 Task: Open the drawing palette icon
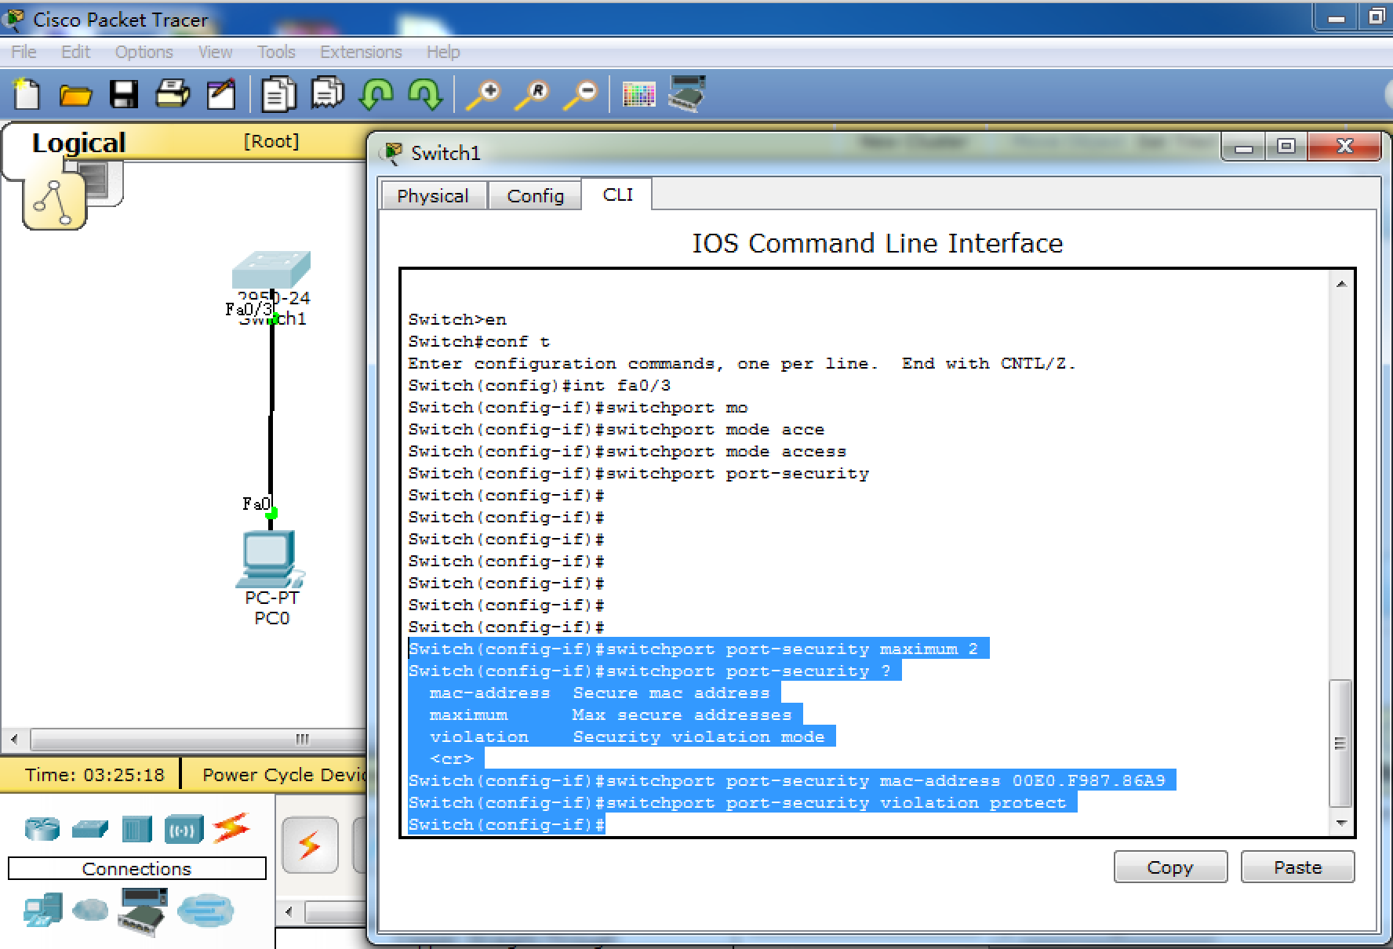click(x=638, y=95)
